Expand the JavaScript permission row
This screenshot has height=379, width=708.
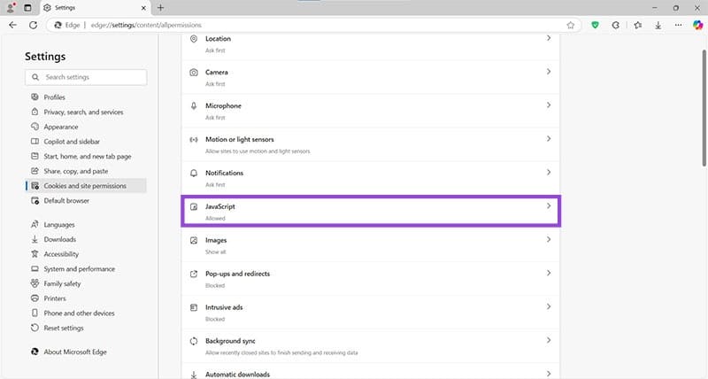371,211
